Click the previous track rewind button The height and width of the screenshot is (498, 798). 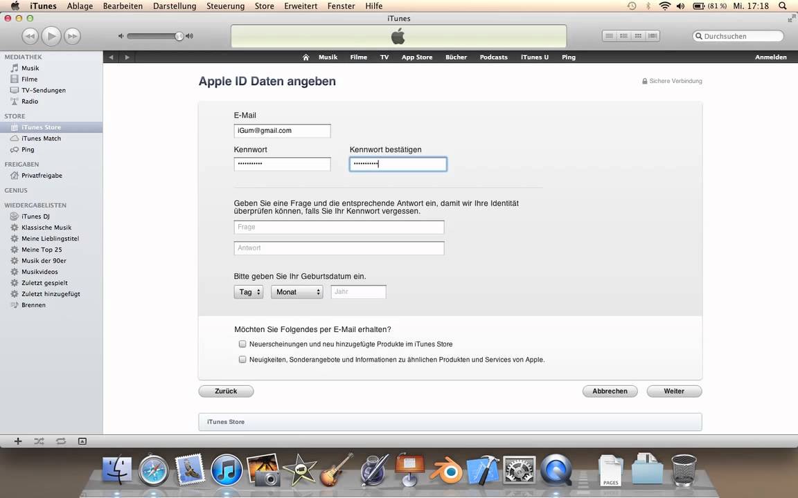click(x=30, y=36)
